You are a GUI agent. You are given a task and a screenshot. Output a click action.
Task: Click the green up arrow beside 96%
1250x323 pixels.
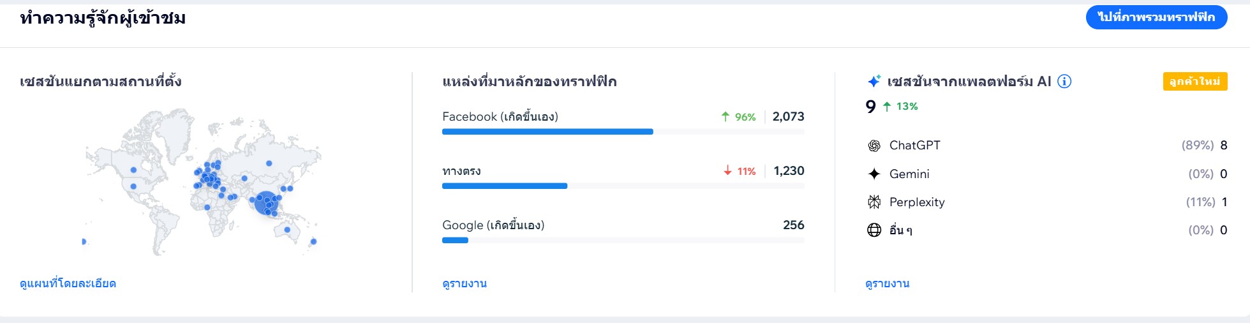point(725,117)
